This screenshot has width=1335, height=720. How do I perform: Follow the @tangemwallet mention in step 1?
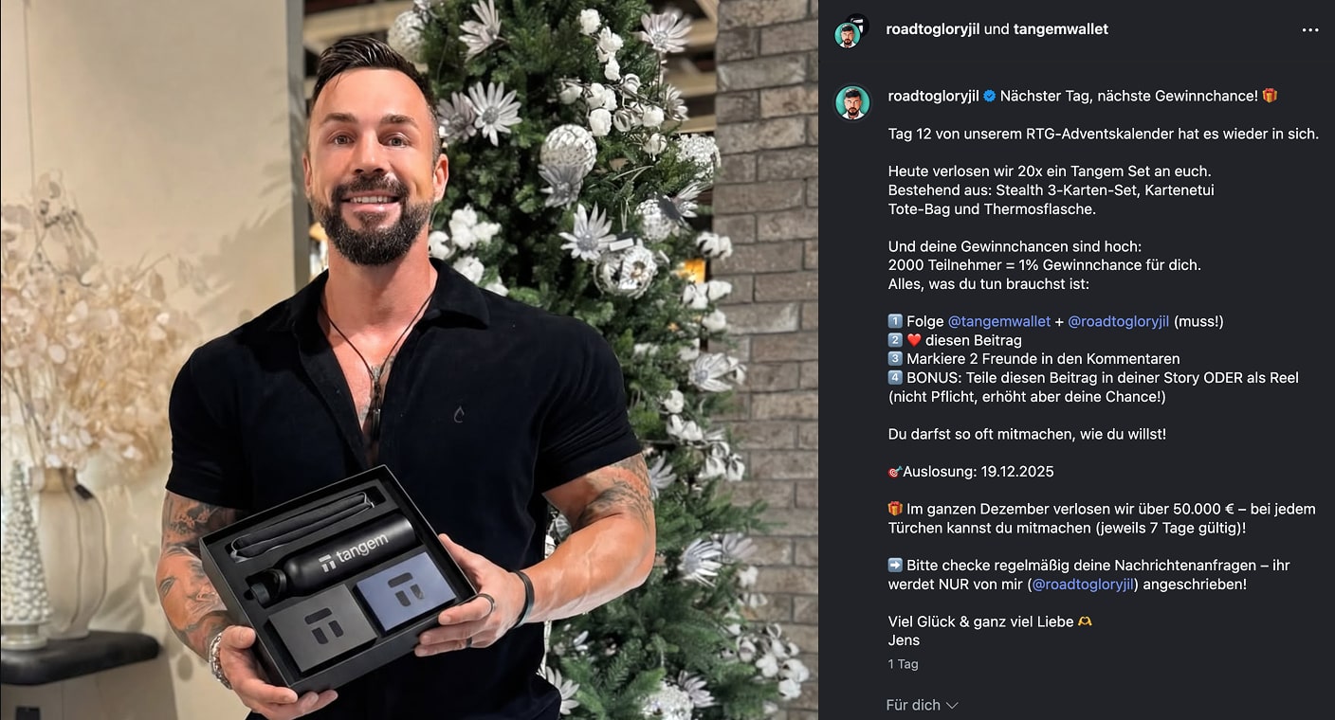coord(999,321)
